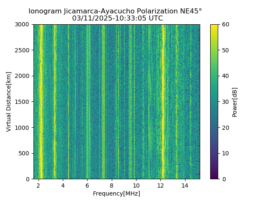Click the 1500 tick label on the y-axis
This screenshot has height=201, width=268.
[22, 102]
